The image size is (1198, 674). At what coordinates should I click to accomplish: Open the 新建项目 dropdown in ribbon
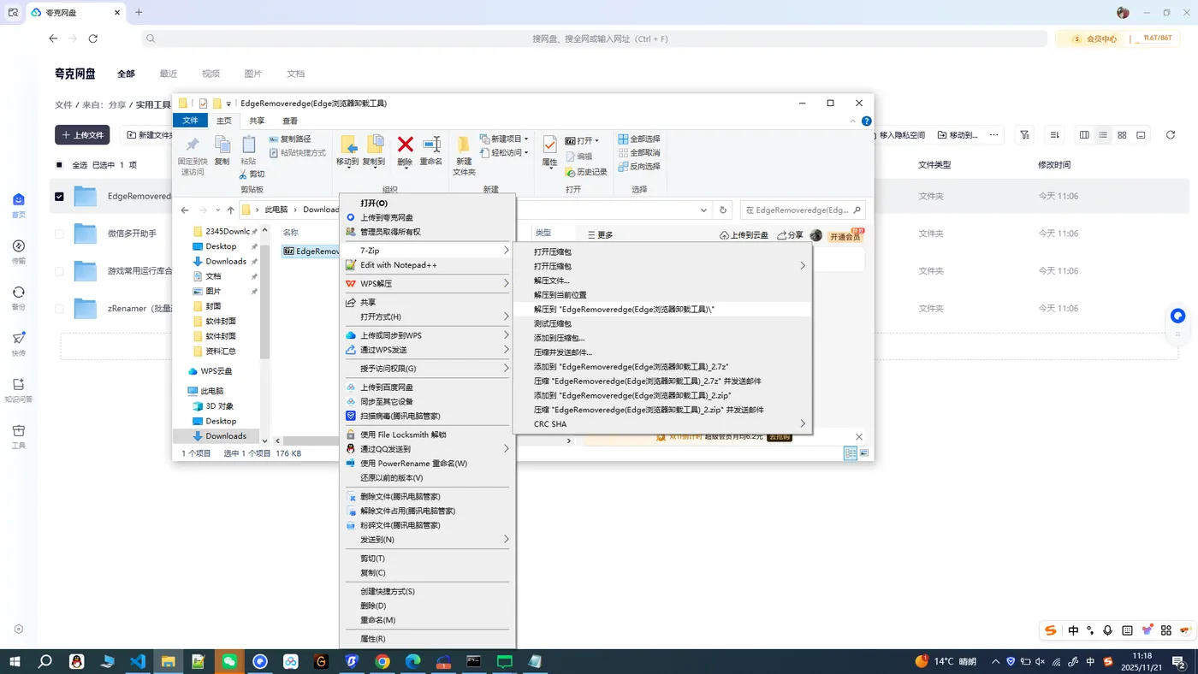click(504, 139)
